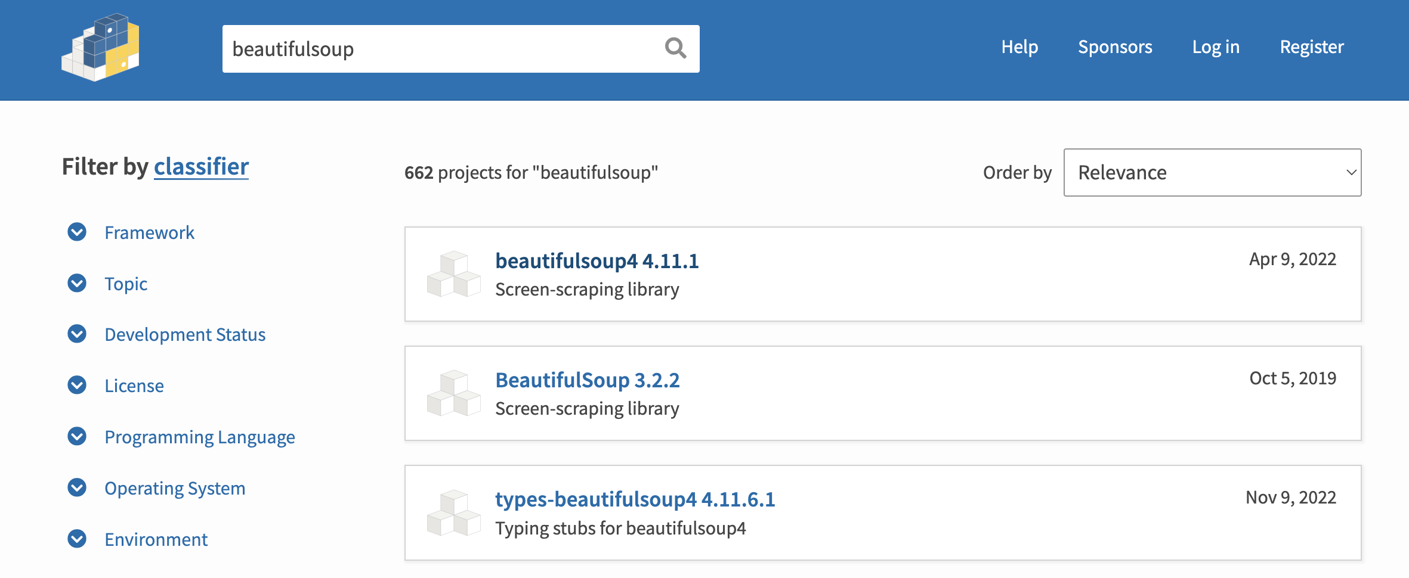Viewport: 1409px width, 578px height.
Task: Click 'Typing stubs for beautifulsoup4' description
Action: coord(620,529)
